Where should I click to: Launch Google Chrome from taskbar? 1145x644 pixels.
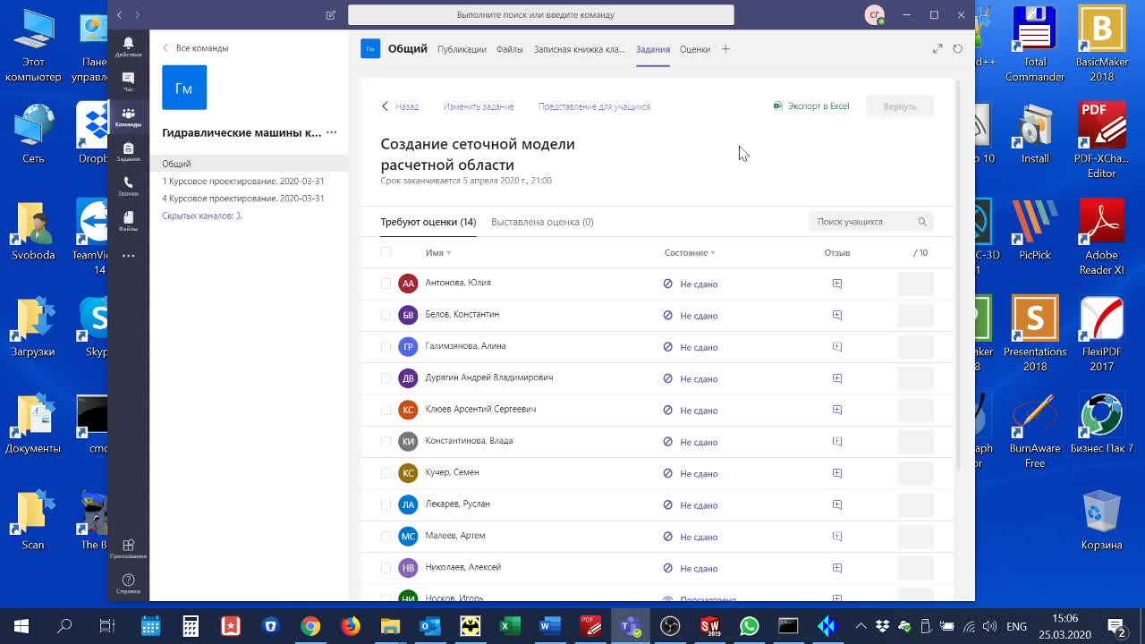tap(310, 626)
